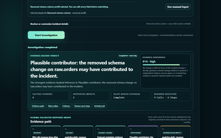Image resolution: width=221 pixels, height=138 pixels.
Task: Open the Activity trail link
Action: [99, 106]
